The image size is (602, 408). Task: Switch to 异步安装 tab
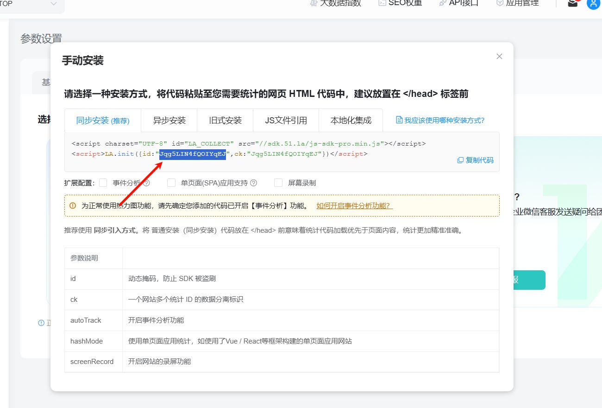click(169, 121)
